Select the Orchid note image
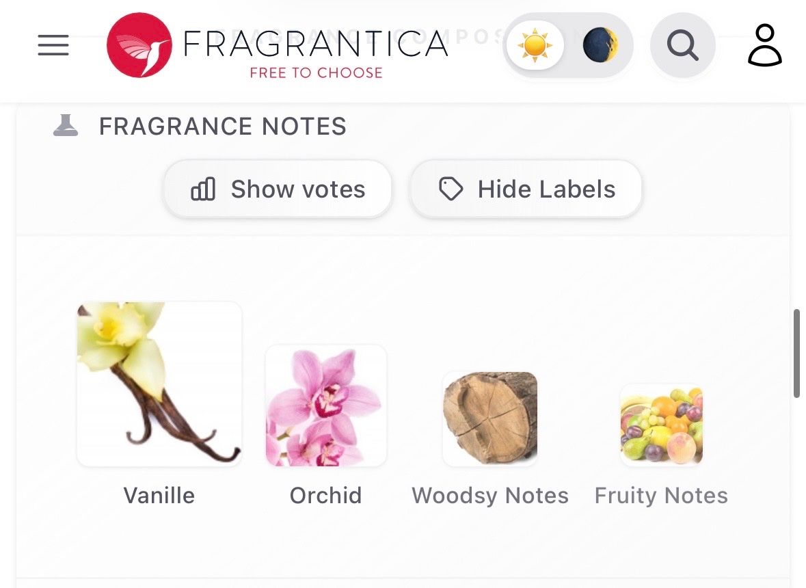The height and width of the screenshot is (588, 806). [x=326, y=406]
